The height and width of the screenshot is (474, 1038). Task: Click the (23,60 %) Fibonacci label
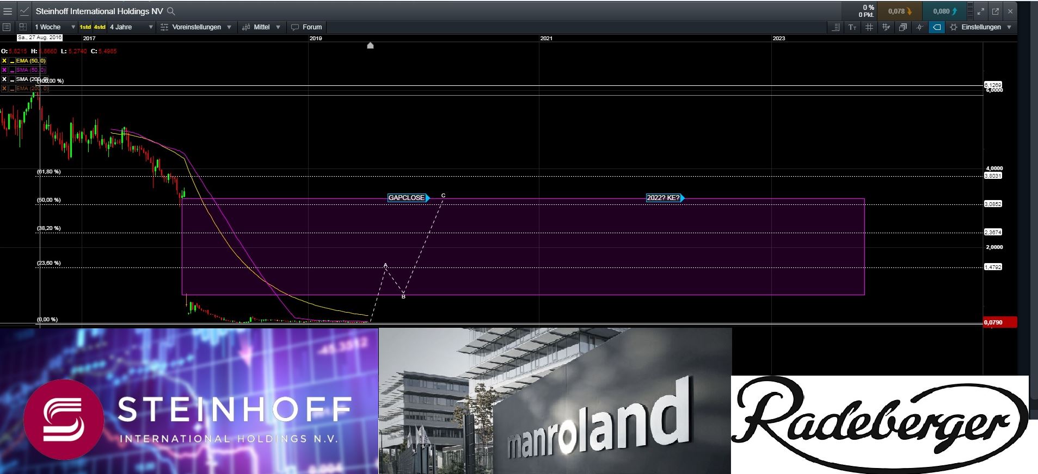click(49, 263)
